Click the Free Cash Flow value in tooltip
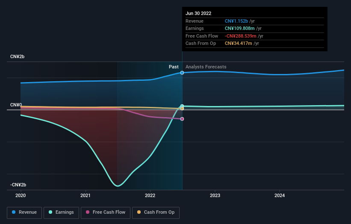Image resolution: width=351 pixels, height=224 pixels. point(241,36)
